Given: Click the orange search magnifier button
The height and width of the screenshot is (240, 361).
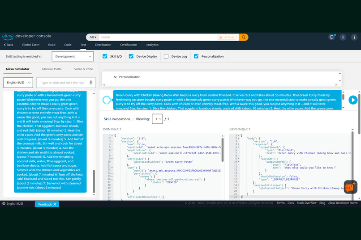Looking at the screenshot, I should coord(243,37).
